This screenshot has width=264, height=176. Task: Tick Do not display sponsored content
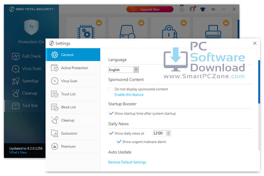tap(110, 89)
